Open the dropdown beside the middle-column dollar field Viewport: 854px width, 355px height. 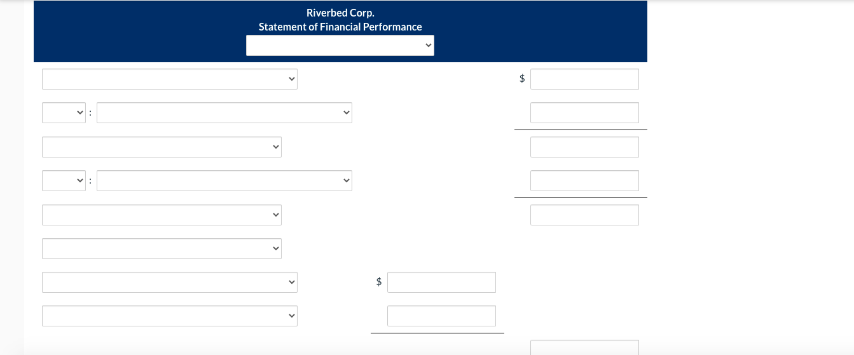[169, 282]
